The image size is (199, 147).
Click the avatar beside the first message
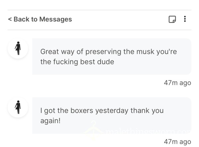pyautogui.click(x=18, y=48)
